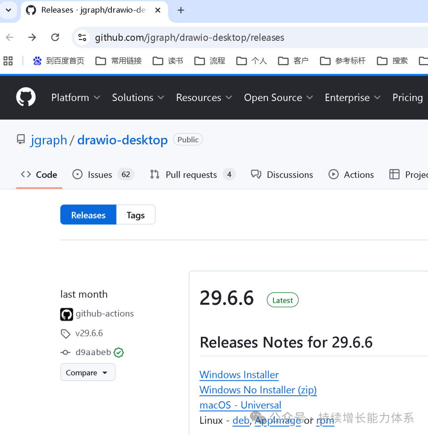Go to the Pull requests tab
This screenshot has height=435, width=428.
click(192, 175)
